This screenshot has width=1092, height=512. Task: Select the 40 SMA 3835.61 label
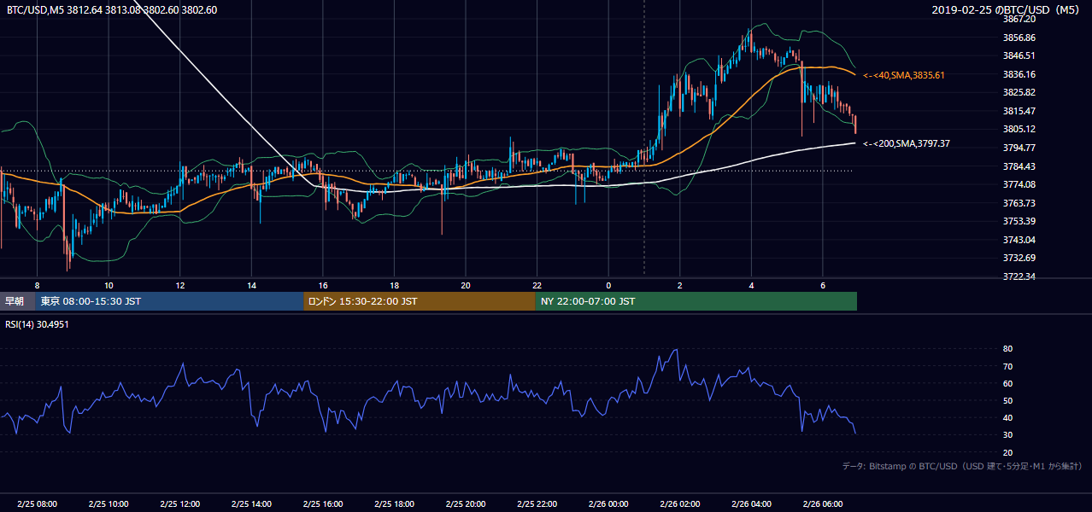904,75
